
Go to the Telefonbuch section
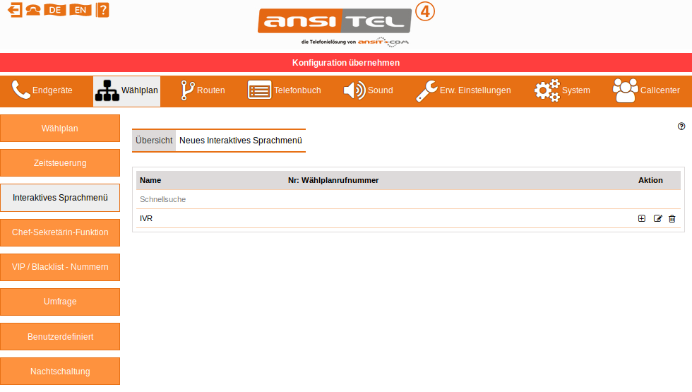point(284,90)
